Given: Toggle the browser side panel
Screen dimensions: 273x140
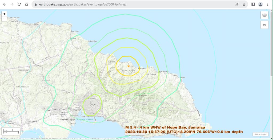Looking at the screenshot, I should pos(253,4).
